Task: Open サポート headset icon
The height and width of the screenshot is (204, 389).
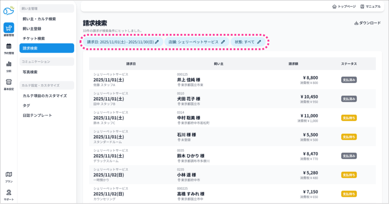Action: click(x=9, y=193)
